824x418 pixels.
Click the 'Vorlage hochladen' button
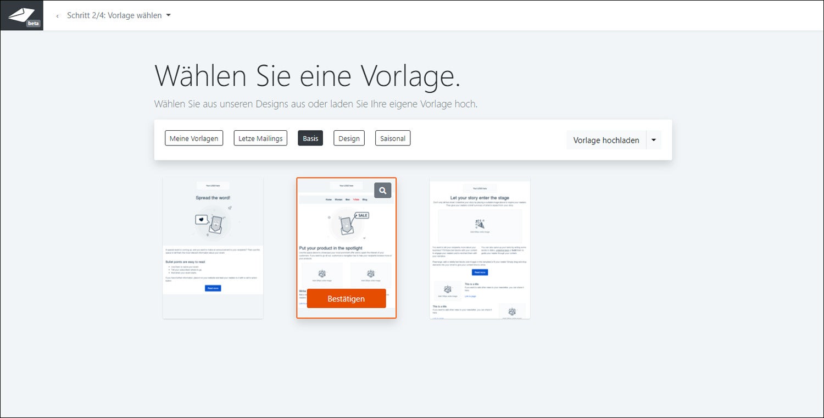(x=606, y=140)
